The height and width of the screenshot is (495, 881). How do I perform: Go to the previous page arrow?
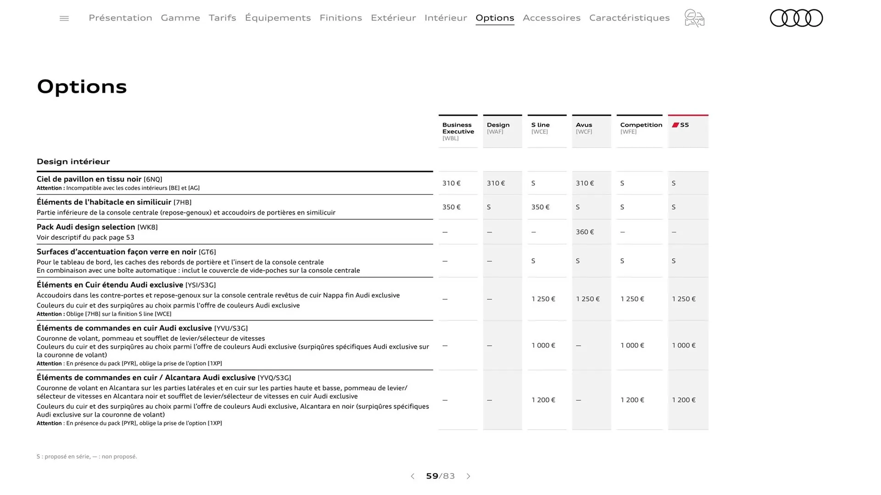[413, 476]
